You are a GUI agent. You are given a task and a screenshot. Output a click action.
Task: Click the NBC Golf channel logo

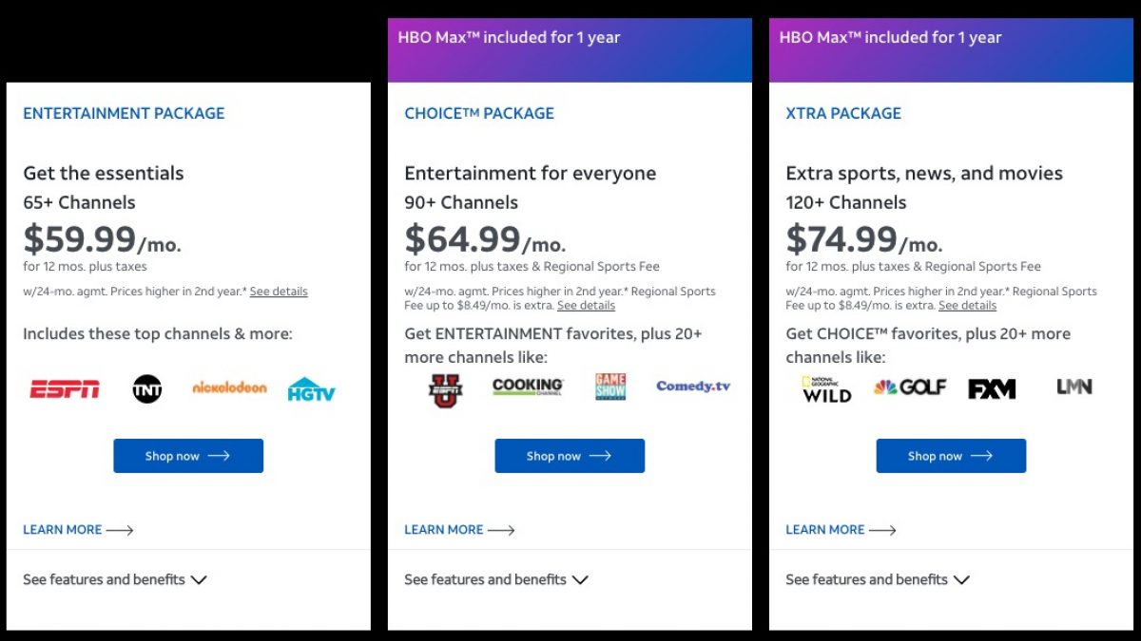click(910, 387)
